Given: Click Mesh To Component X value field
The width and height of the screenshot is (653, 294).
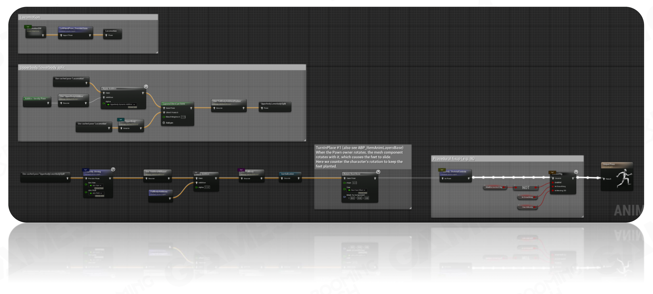Looking at the screenshot, I should [x=352, y=198].
